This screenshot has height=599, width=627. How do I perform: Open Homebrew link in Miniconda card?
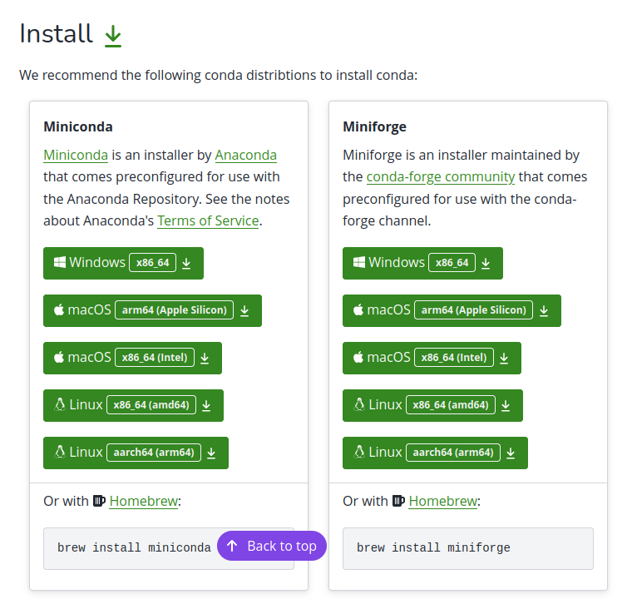click(143, 501)
